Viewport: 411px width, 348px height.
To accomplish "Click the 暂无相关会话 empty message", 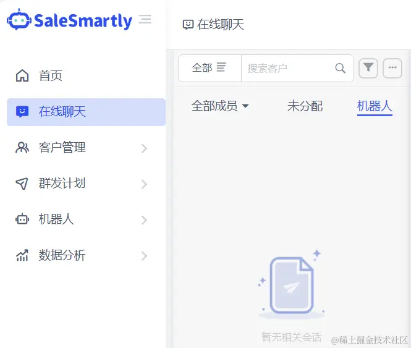I will pos(292,337).
